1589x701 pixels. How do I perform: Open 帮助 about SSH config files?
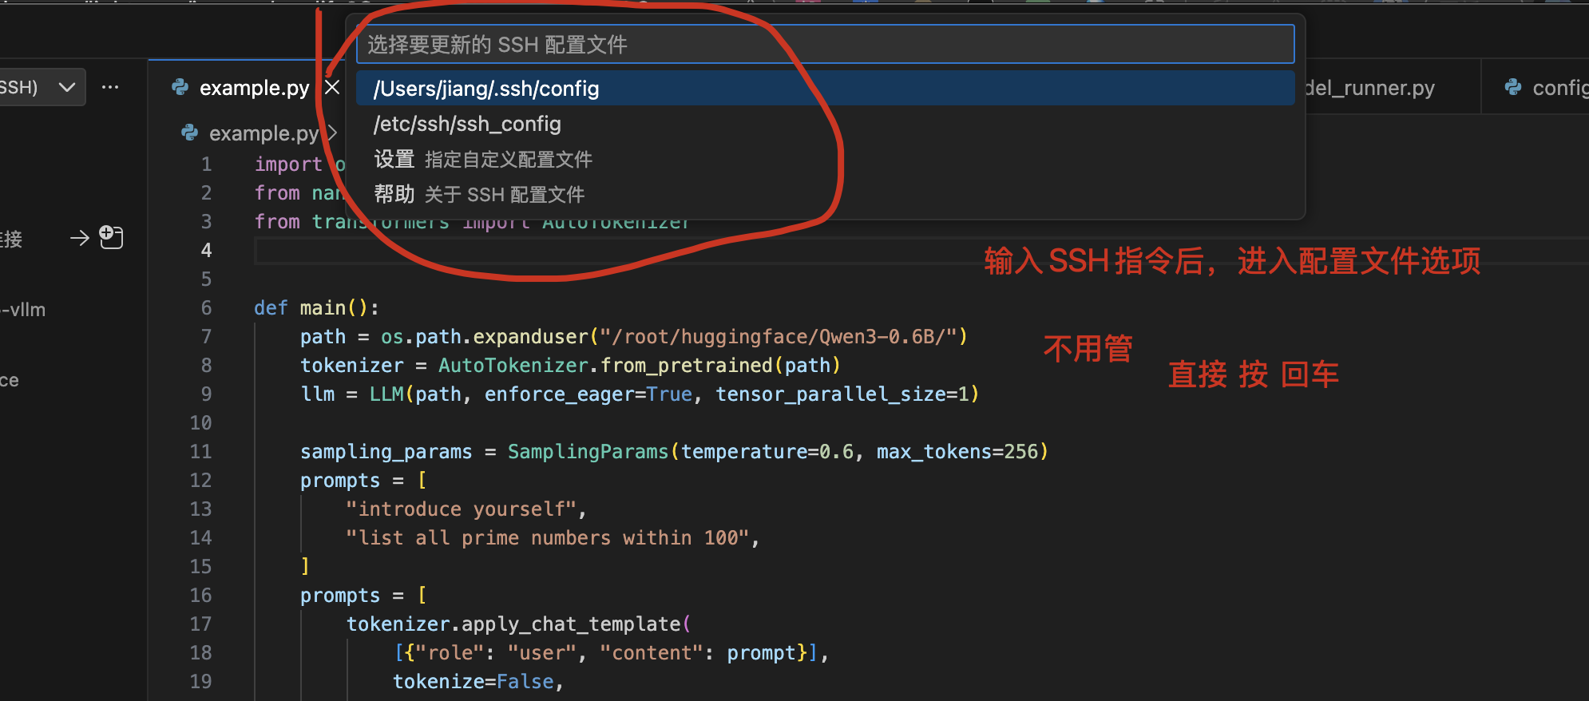pyautogui.click(x=479, y=195)
